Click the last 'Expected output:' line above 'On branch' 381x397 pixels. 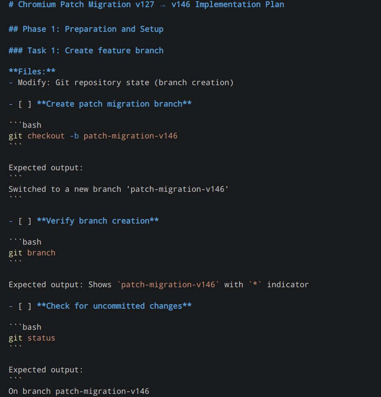click(x=46, y=370)
